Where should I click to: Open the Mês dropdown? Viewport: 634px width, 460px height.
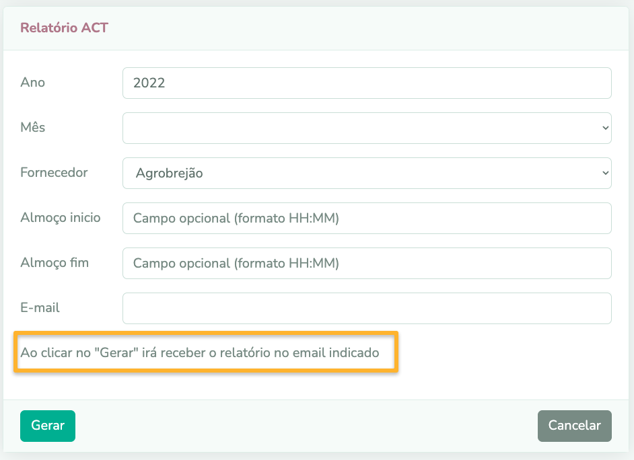(x=367, y=128)
